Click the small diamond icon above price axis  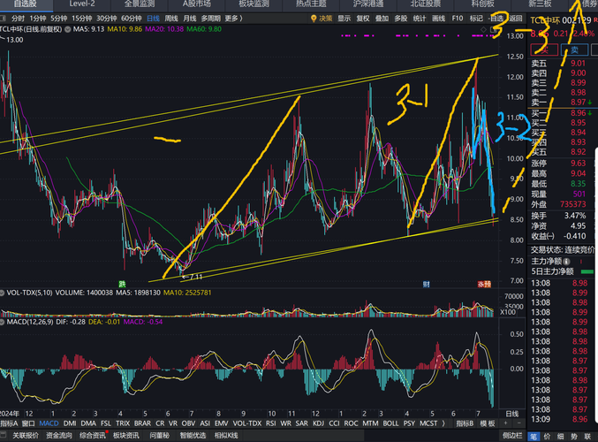point(483,29)
